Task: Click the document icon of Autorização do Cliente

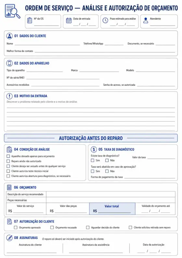Action: coord(9,222)
